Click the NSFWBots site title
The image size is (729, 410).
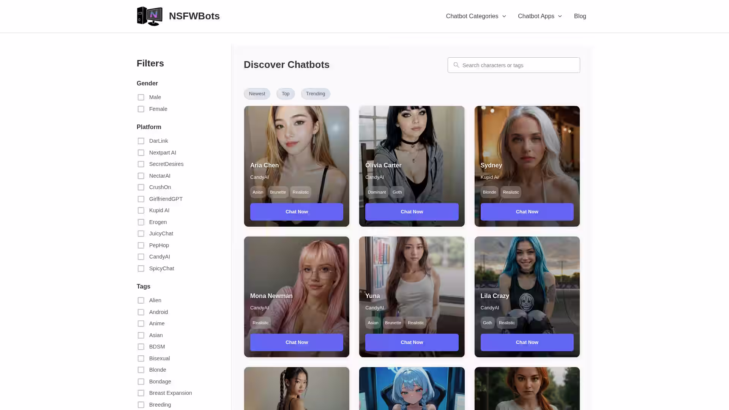[x=194, y=16]
